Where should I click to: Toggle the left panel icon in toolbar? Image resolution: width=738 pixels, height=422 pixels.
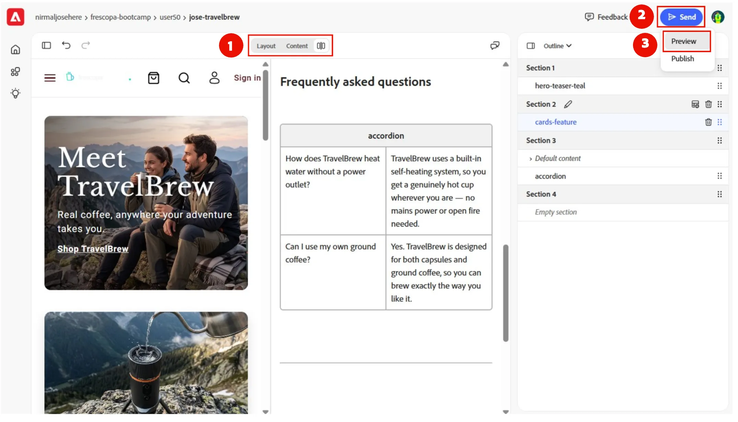click(46, 45)
